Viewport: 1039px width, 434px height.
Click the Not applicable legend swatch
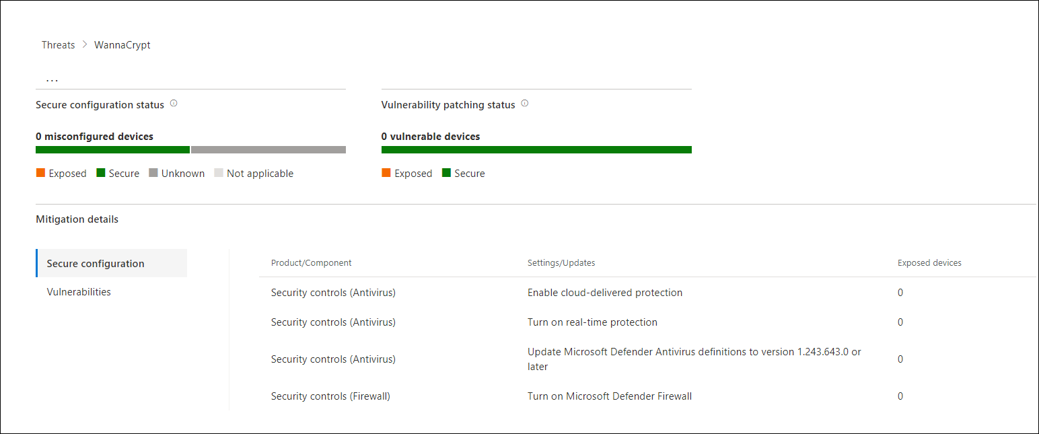(x=219, y=173)
